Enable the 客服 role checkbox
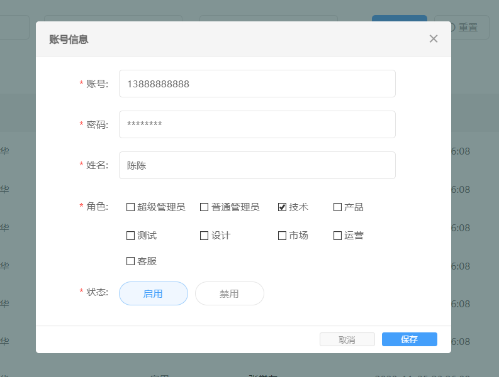Image resolution: width=499 pixels, height=377 pixels. pyautogui.click(x=130, y=261)
